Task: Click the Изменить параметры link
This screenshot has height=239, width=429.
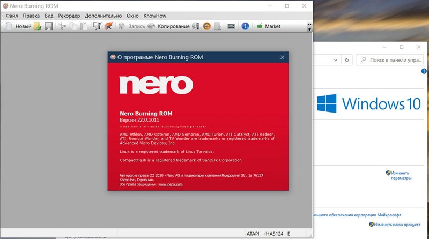Action: 400,176
